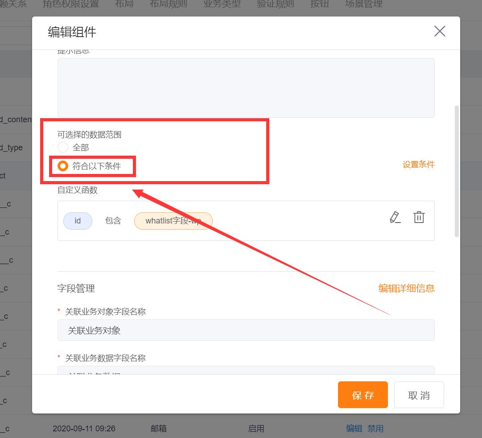The width and height of the screenshot is (482, 438).
Task: Click the dialog's vertical scrollbar
Action: 457,171
